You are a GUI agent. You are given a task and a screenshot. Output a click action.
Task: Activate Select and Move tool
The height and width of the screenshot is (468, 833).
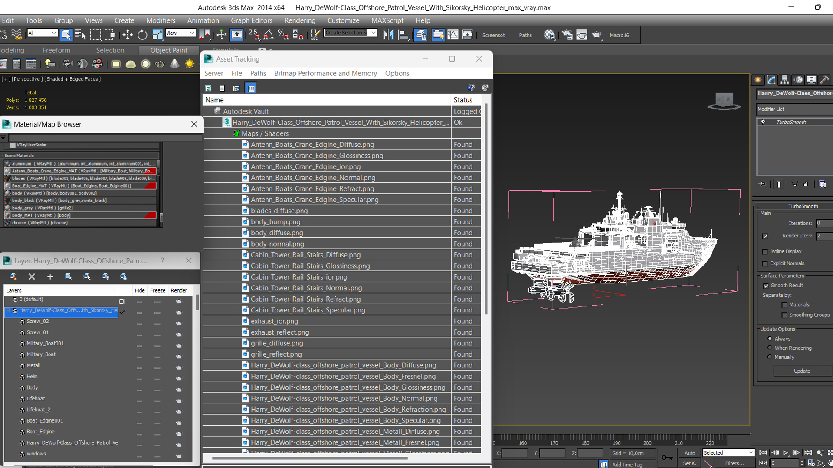128,35
